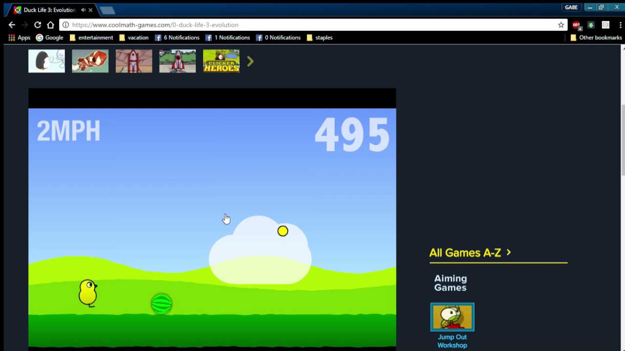The width and height of the screenshot is (625, 351).
Task: Open the entertainment bookmarks folder
Action: pos(91,38)
